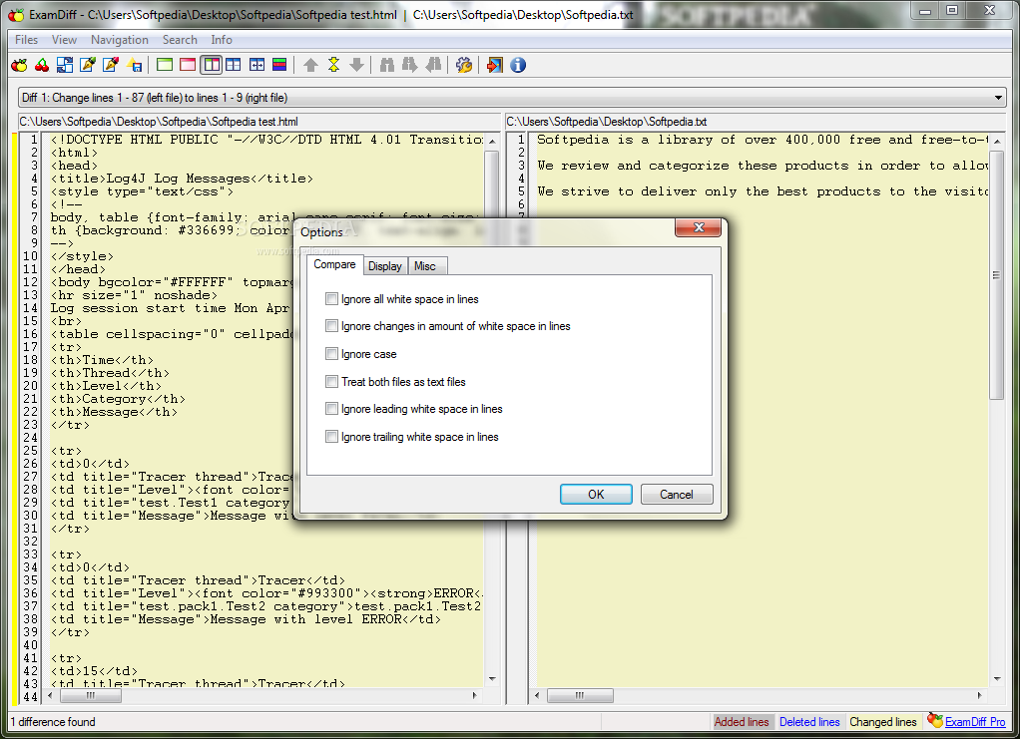1020x739 pixels.
Task: Click the exit door toolbar icon
Action: [x=494, y=65]
